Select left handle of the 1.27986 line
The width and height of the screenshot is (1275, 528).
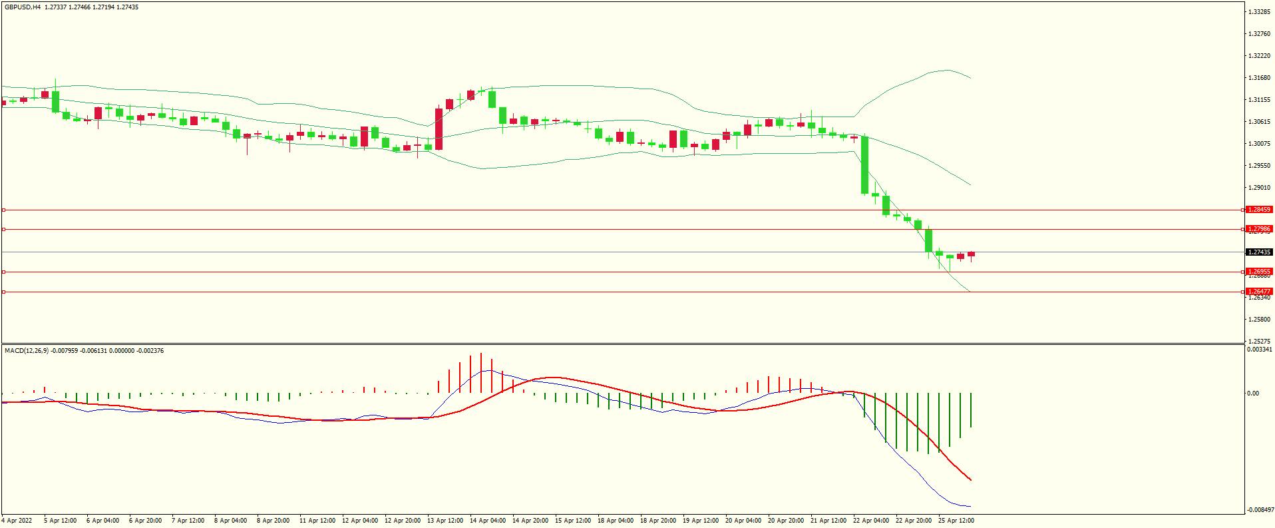pyautogui.click(x=3, y=229)
